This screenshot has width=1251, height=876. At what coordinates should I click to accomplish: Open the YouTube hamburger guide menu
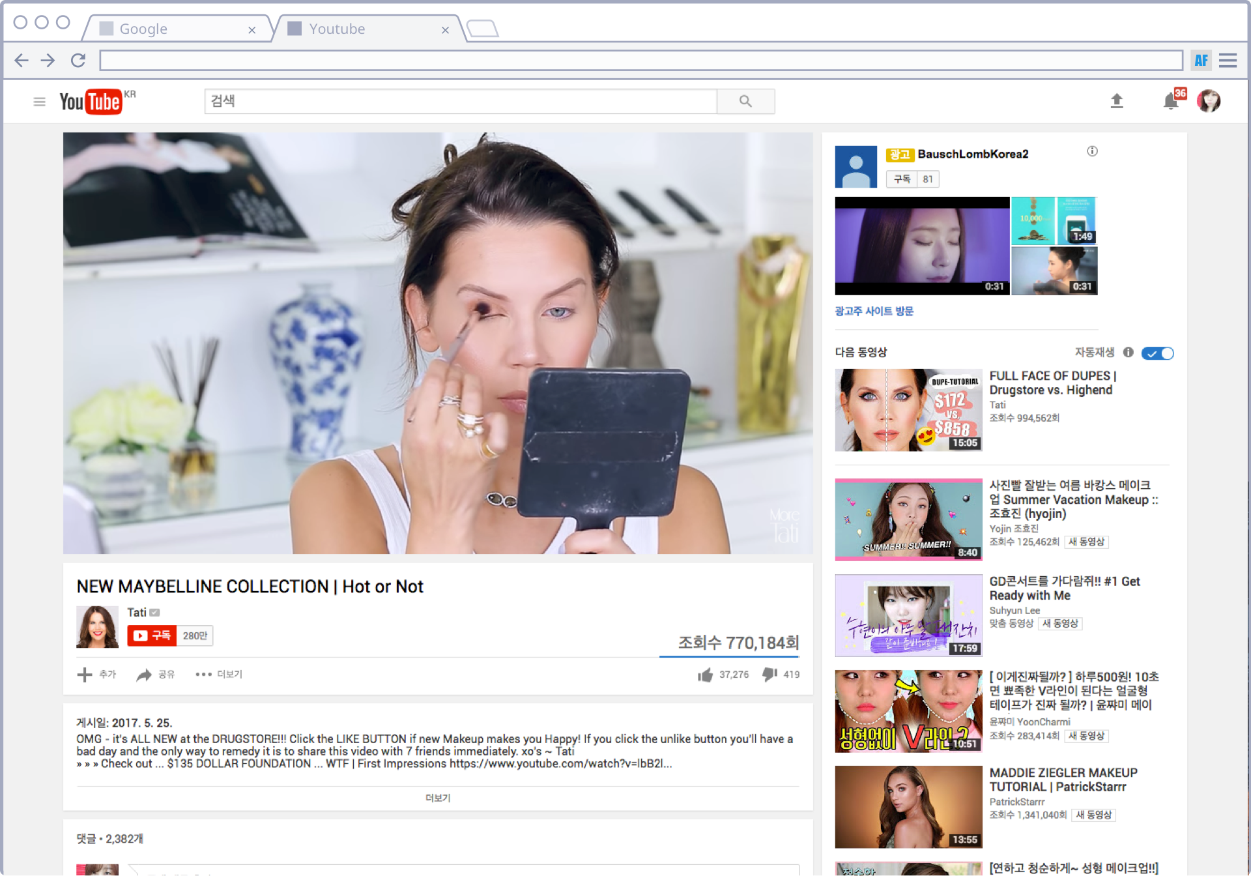click(39, 102)
